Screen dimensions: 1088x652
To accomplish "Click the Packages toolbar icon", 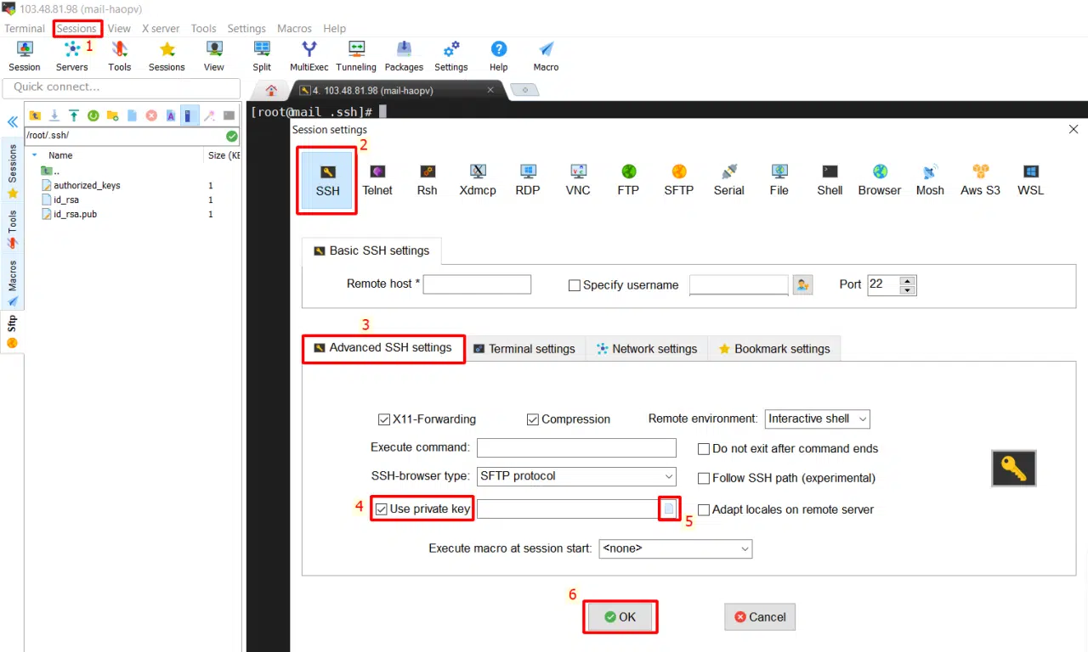I will tap(404, 55).
